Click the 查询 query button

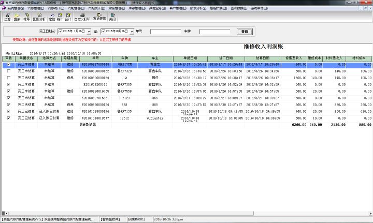[245, 32]
